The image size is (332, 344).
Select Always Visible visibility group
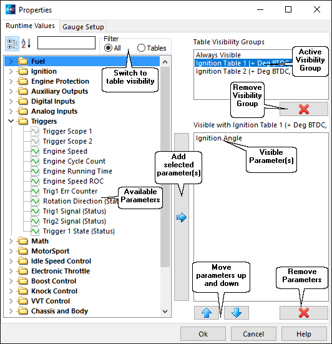(218, 55)
